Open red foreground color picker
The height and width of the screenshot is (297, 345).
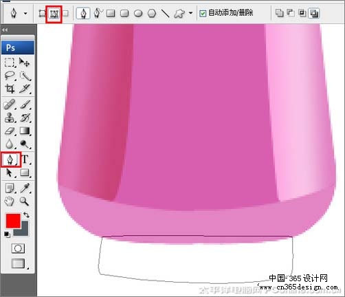pyautogui.click(x=13, y=221)
